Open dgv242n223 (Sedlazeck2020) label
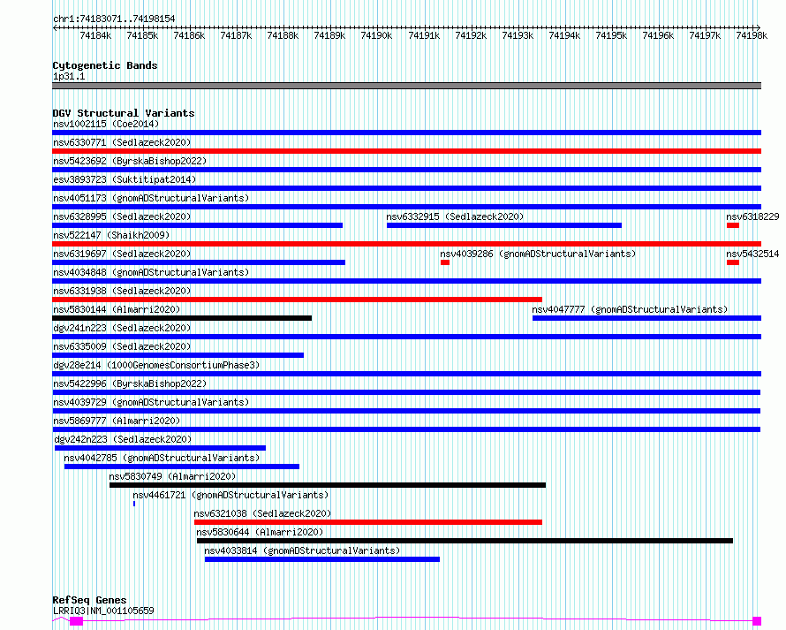Image resolution: width=786 pixels, height=630 pixels. point(123,439)
